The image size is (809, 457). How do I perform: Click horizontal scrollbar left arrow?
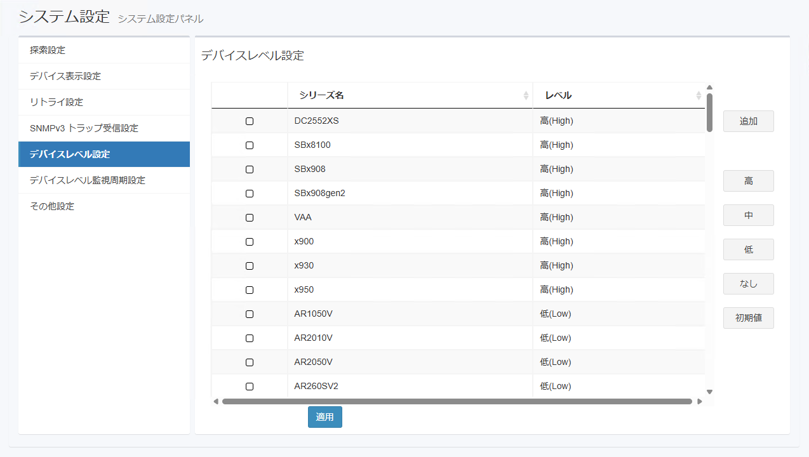(x=216, y=401)
